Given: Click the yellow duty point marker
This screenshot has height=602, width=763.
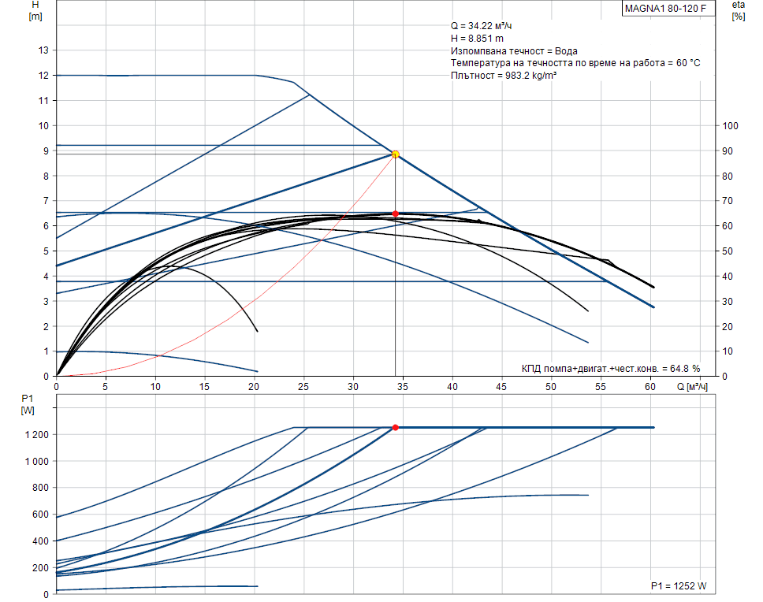Looking at the screenshot, I should (x=396, y=154).
